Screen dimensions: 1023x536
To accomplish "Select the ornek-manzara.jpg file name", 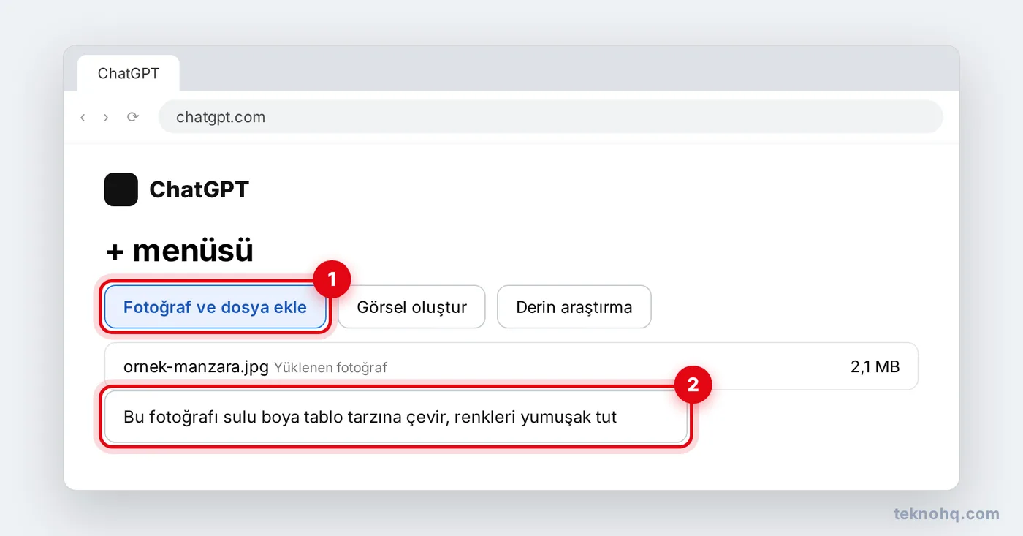I will 197,366.
